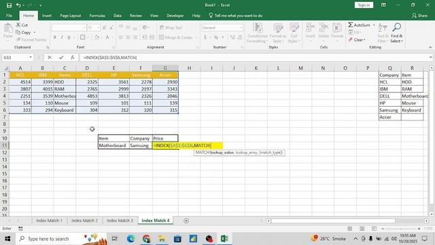Click the Copy command

point(24,33)
